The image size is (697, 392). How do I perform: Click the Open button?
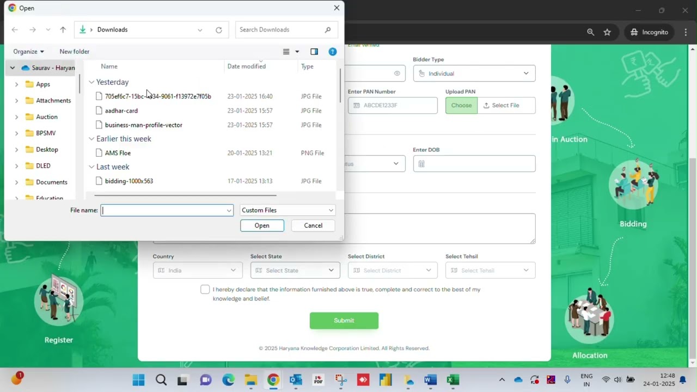(262, 225)
